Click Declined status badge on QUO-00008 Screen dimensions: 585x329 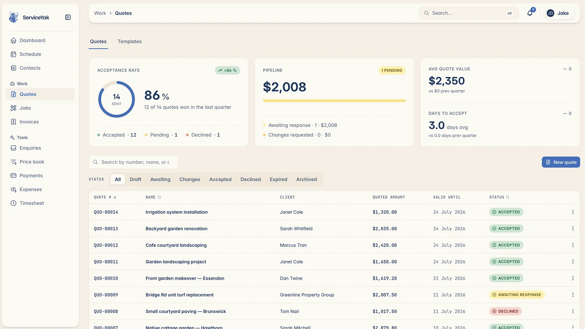click(x=505, y=311)
